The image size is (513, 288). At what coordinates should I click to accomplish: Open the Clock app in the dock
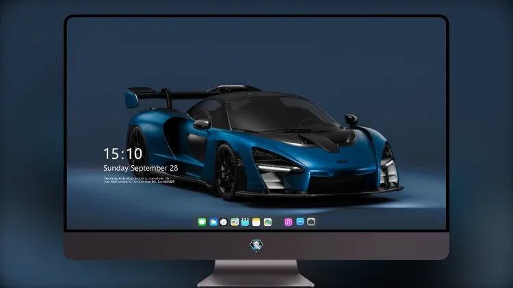click(x=224, y=222)
